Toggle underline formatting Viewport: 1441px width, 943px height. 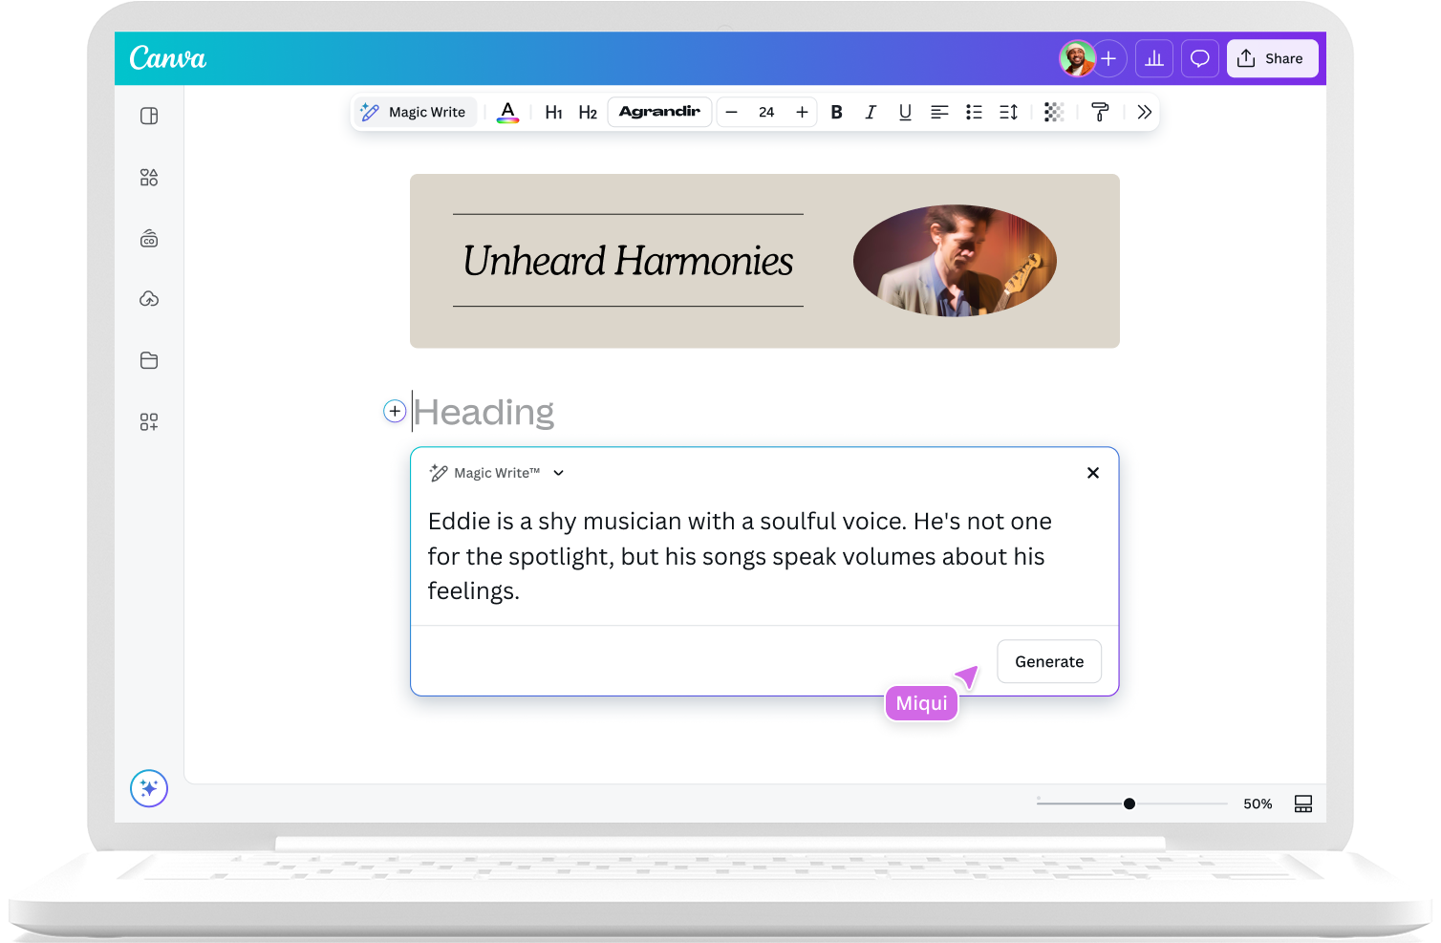[x=905, y=113]
